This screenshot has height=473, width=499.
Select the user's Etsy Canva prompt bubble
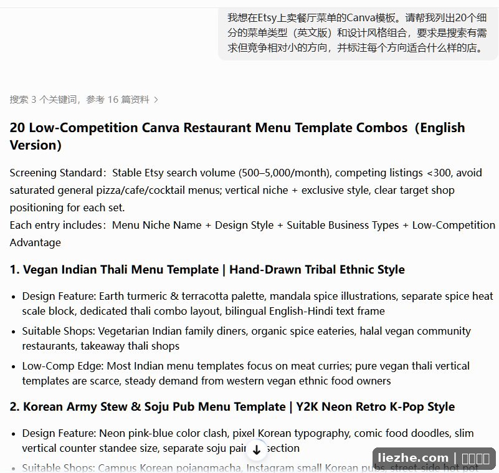click(358, 33)
